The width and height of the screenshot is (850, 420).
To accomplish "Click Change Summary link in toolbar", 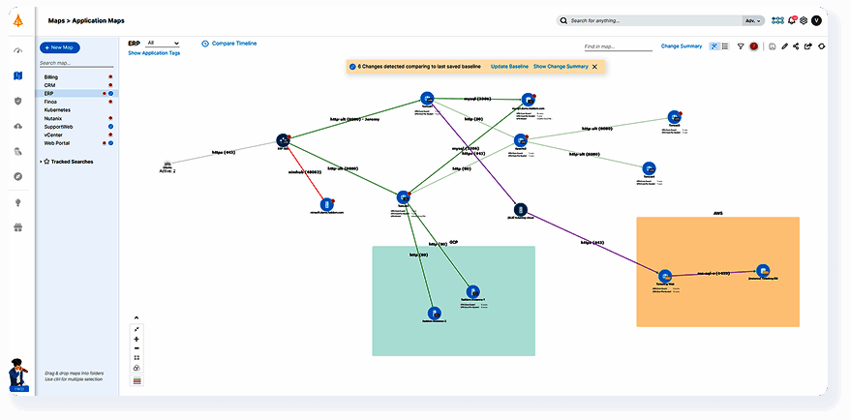I will coord(682,46).
